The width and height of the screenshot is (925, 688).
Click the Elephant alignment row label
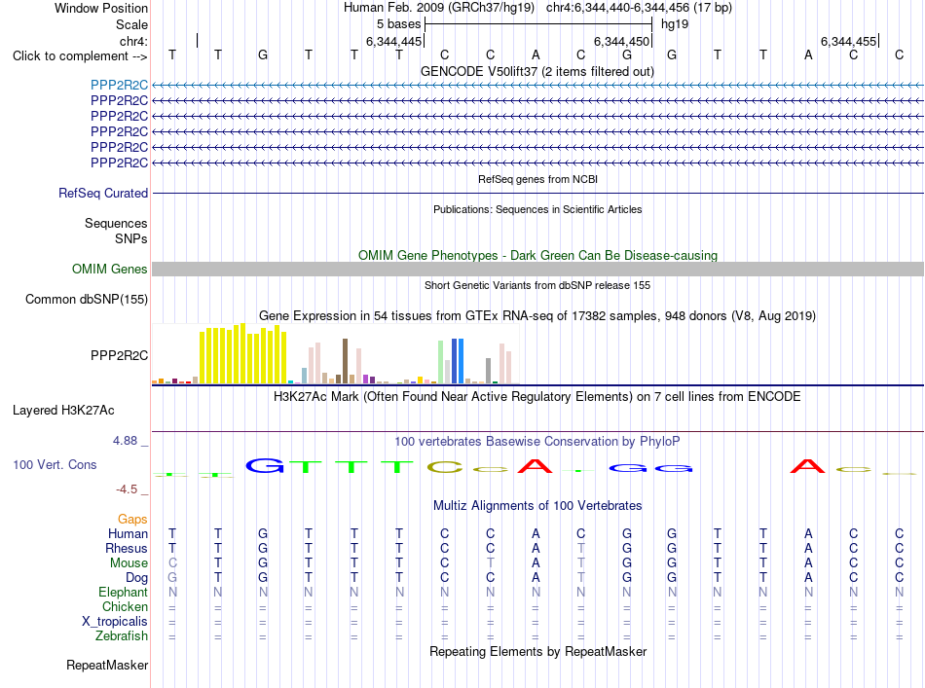click(123, 592)
